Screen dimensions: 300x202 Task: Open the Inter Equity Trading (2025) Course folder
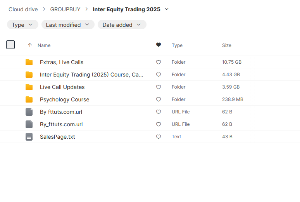tap(91, 75)
